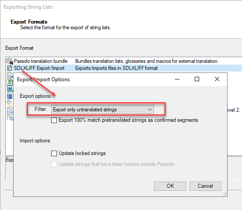242x210 pixels.
Task: Choose the clock and scroll format icon
Action: pyautogui.click(x=10, y=103)
